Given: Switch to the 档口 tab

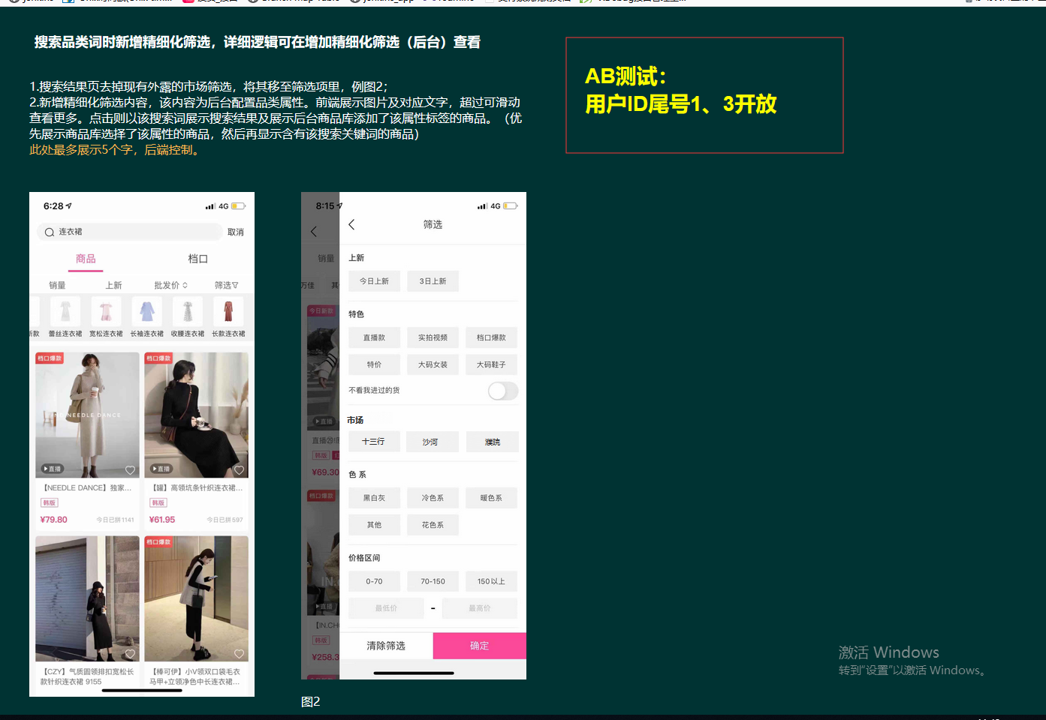Looking at the screenshot, I should tap(197, 259).
